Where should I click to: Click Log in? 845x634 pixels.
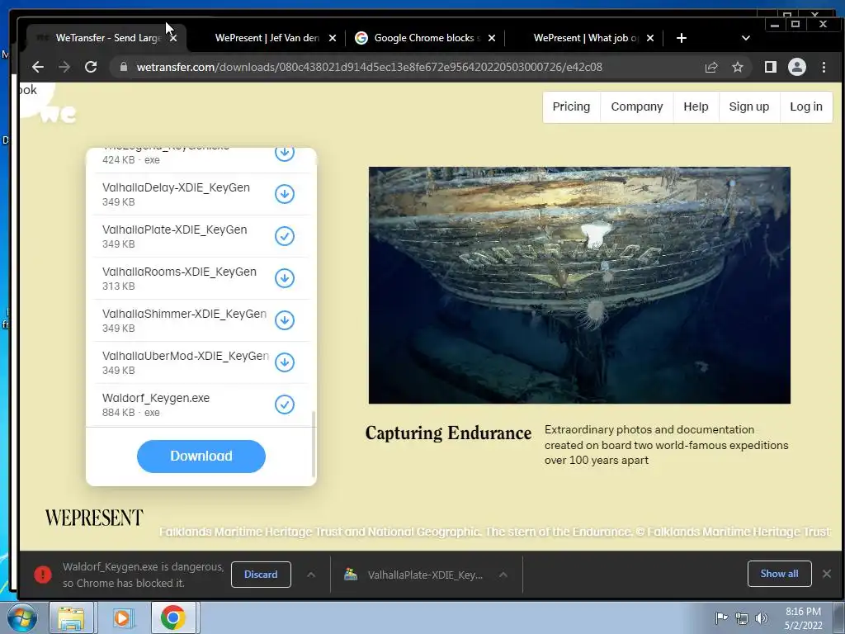click(806, 106)
